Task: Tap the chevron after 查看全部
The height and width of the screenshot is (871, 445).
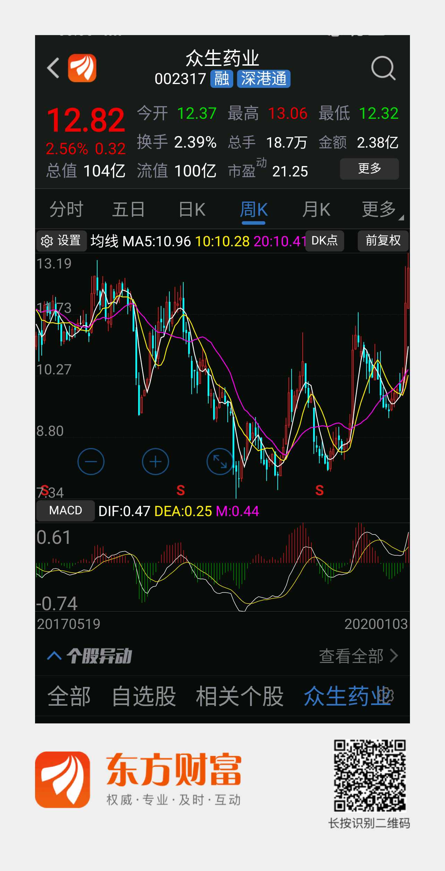Action: [394, 656]
